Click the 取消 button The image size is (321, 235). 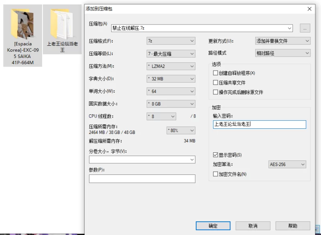[x=253, y=226]
